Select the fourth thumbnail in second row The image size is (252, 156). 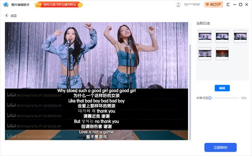pyautogui.click(x=205, y=53)
